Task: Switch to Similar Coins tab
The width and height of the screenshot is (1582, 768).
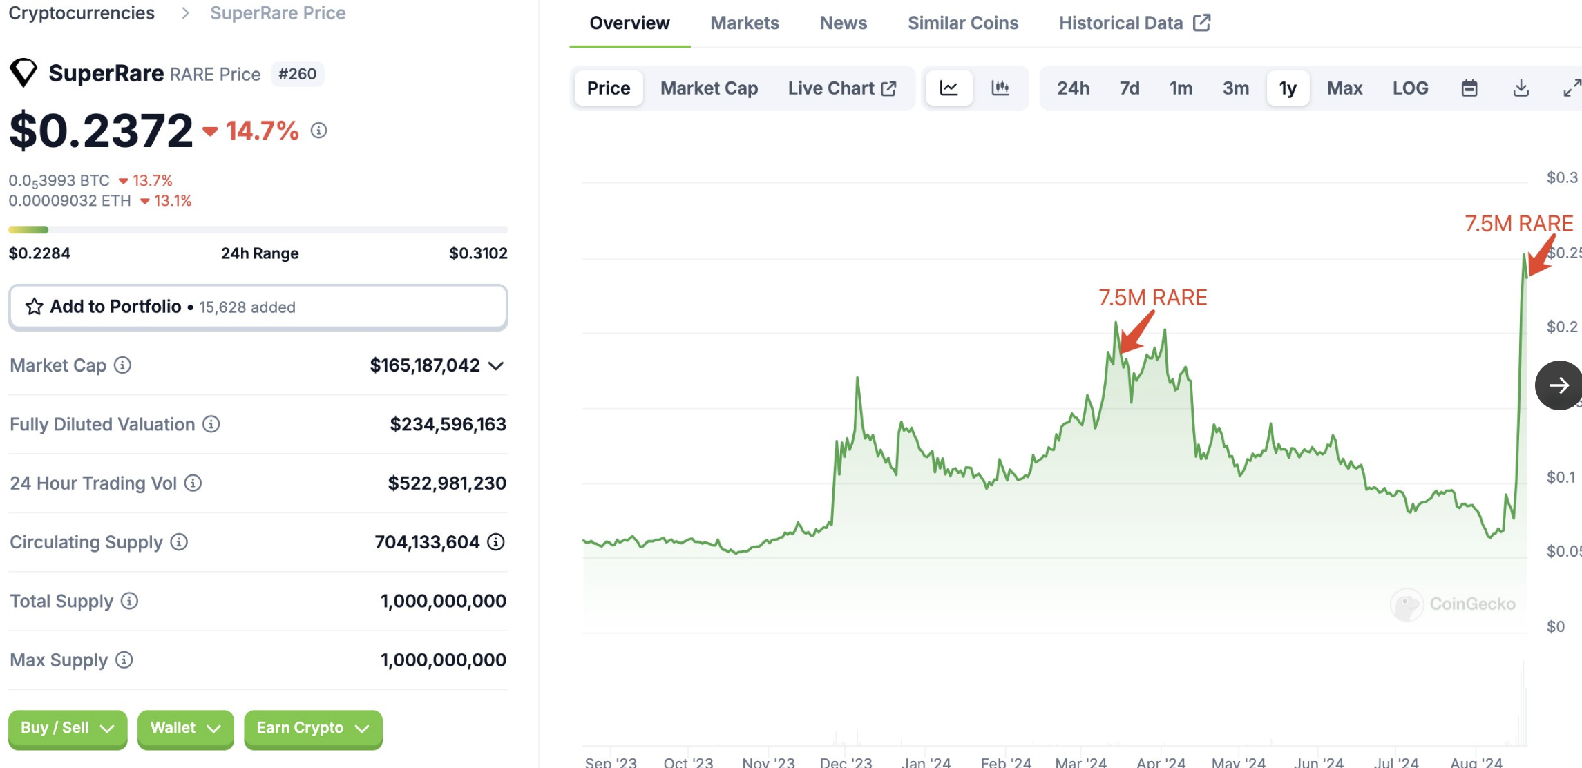Action: pos(962,23)
